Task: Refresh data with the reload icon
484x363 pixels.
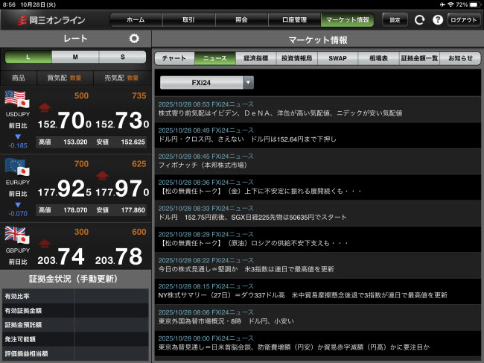Action: click(x=419, y=20)
